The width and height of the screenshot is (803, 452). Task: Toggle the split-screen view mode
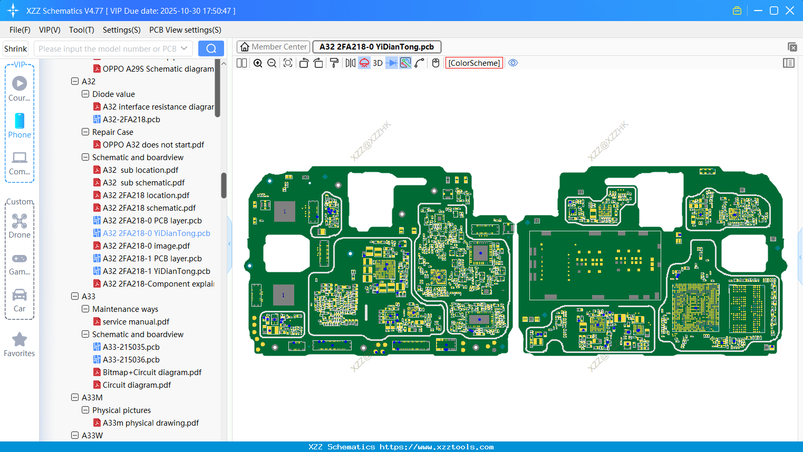[241, 63]
